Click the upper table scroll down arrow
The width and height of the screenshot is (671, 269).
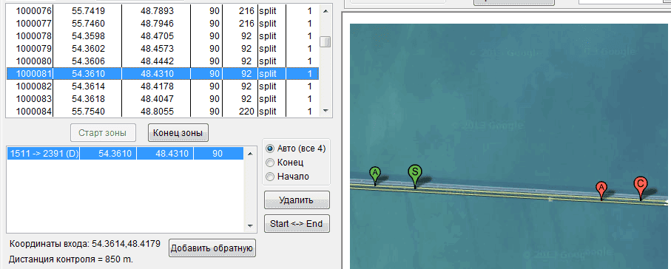click(x=326, y=111)
